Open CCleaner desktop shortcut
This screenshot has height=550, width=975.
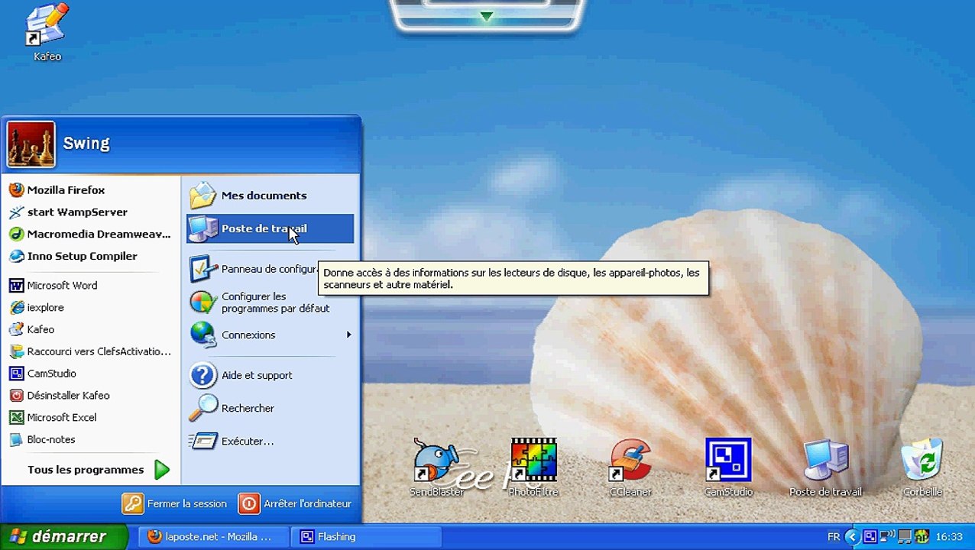click(x=630, y=467)
